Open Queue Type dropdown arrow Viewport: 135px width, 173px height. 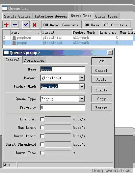point(82,99)
